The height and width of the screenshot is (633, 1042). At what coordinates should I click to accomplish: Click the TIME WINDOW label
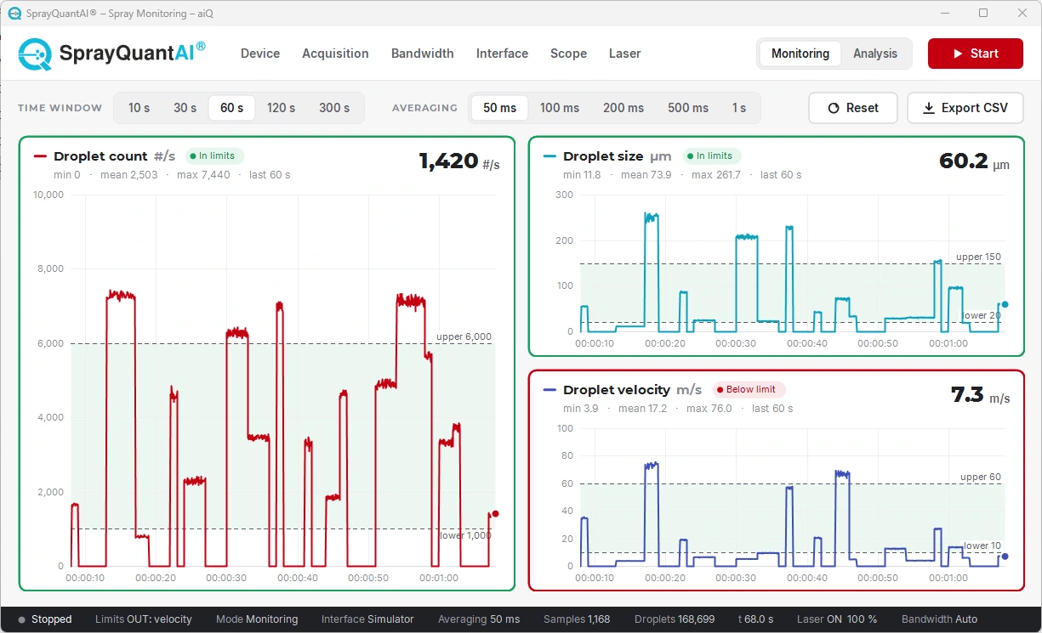pyautogui.click(x=60, y=108)
